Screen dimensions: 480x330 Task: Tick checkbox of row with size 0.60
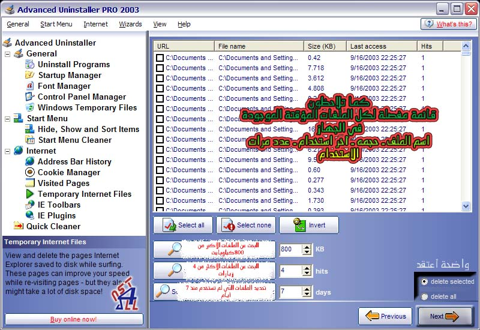(x=160, y=170)
